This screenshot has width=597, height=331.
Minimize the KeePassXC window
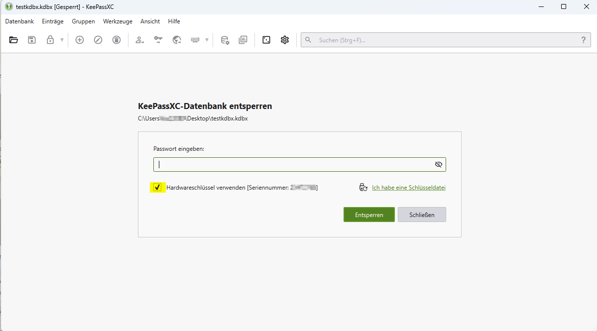(541, 7)
